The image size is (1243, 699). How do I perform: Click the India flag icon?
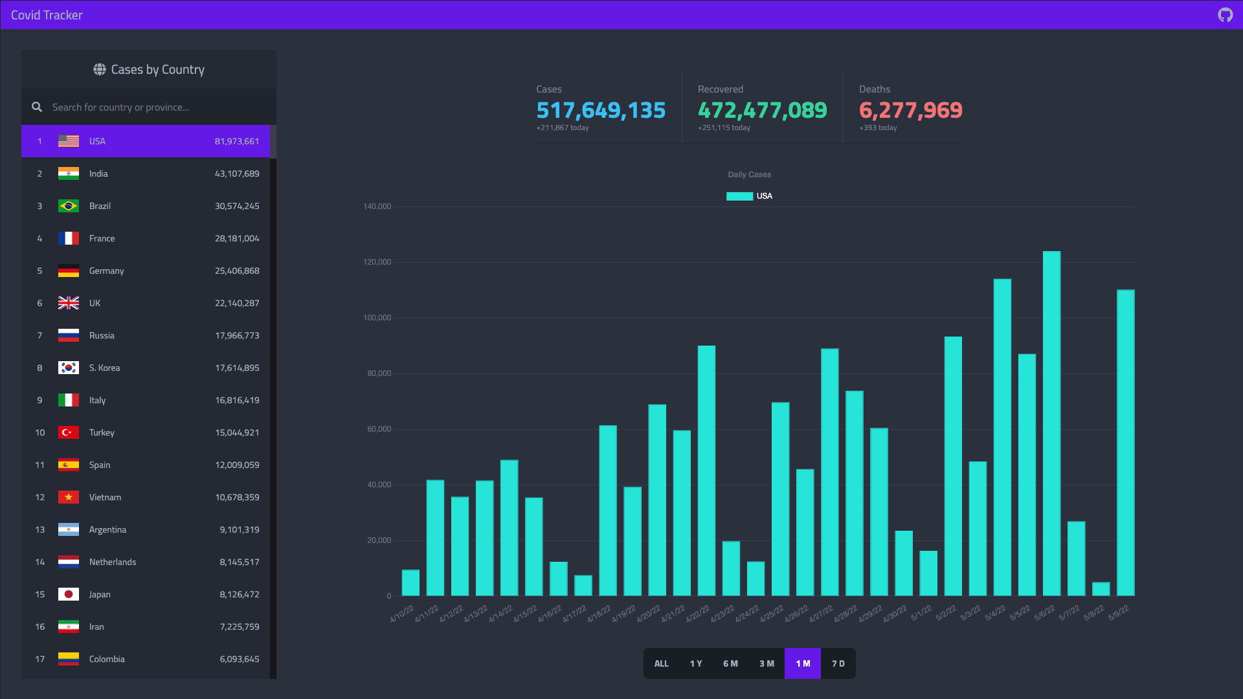click(x=69, y=173)
